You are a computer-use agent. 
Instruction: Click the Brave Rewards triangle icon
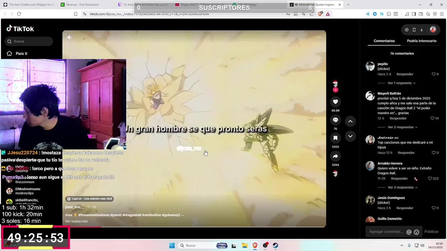pos(328,14)
